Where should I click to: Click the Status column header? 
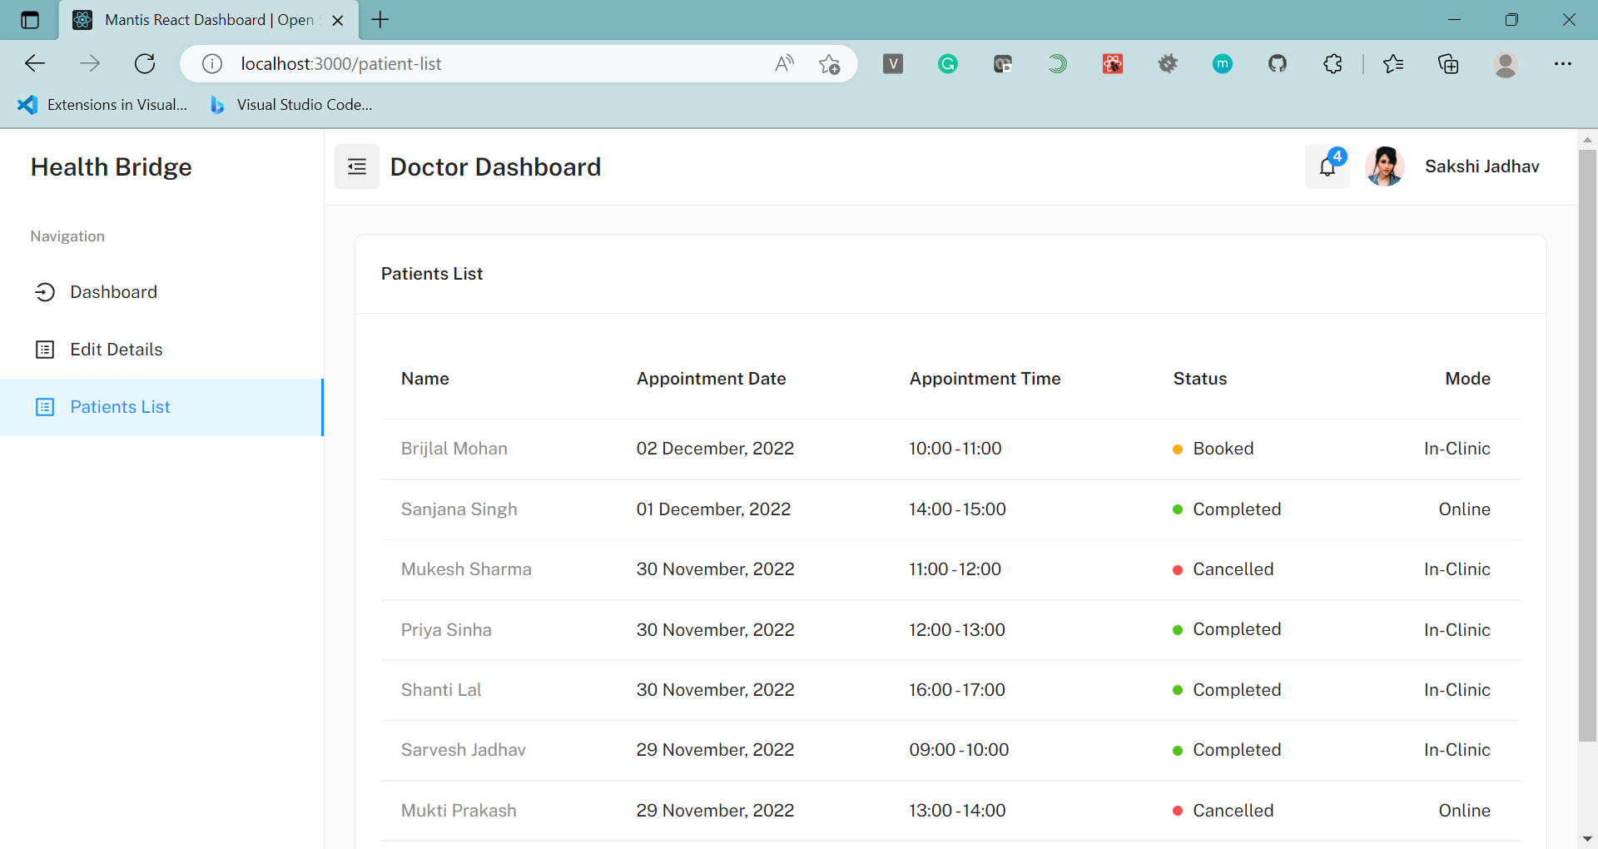click(x=1199, y=379)
